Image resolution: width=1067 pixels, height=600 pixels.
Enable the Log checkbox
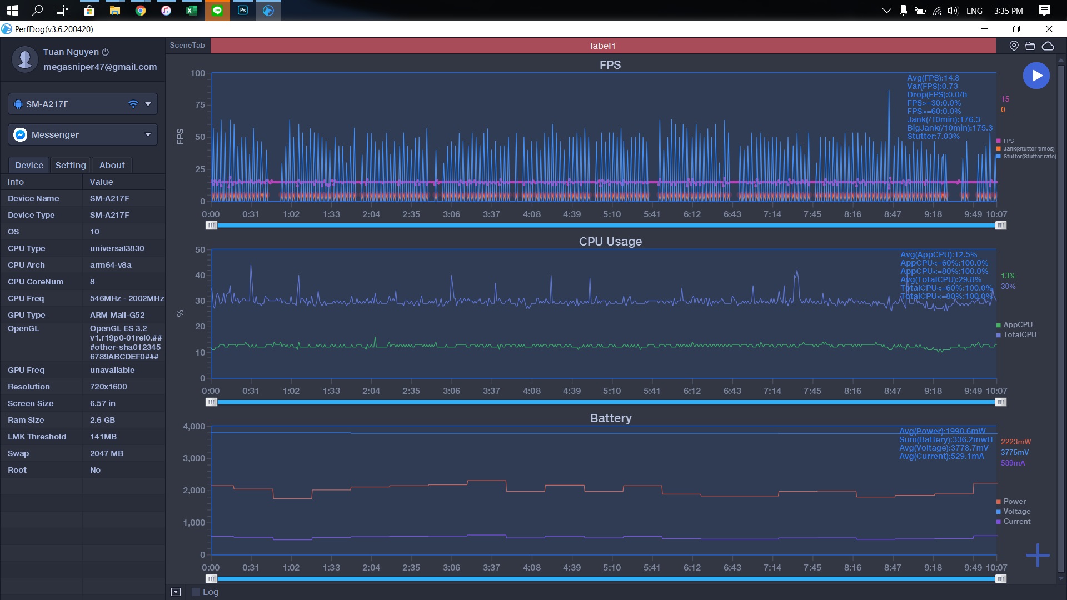coord(196,592)
